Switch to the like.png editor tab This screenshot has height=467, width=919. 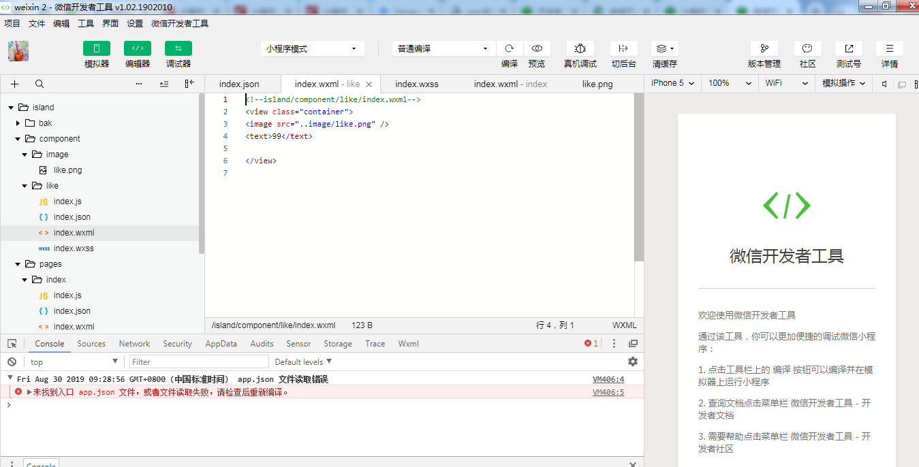597,84
